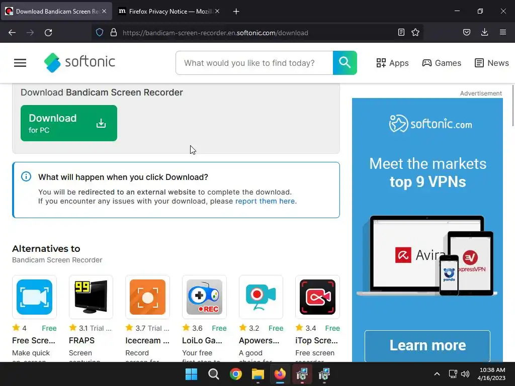Open the Firefox application menu

(x=502, y=32)
